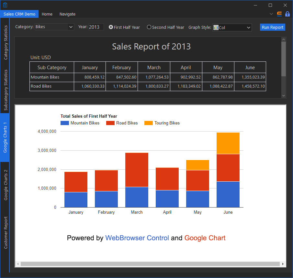
Task: Select the Second Half Year radio button
Action: 149,27
